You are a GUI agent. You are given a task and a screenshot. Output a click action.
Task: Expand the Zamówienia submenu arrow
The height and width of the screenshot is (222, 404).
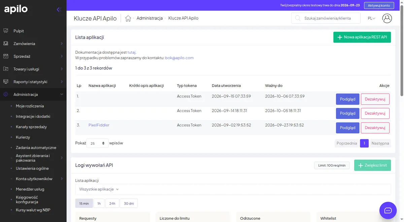pos(62,44)
